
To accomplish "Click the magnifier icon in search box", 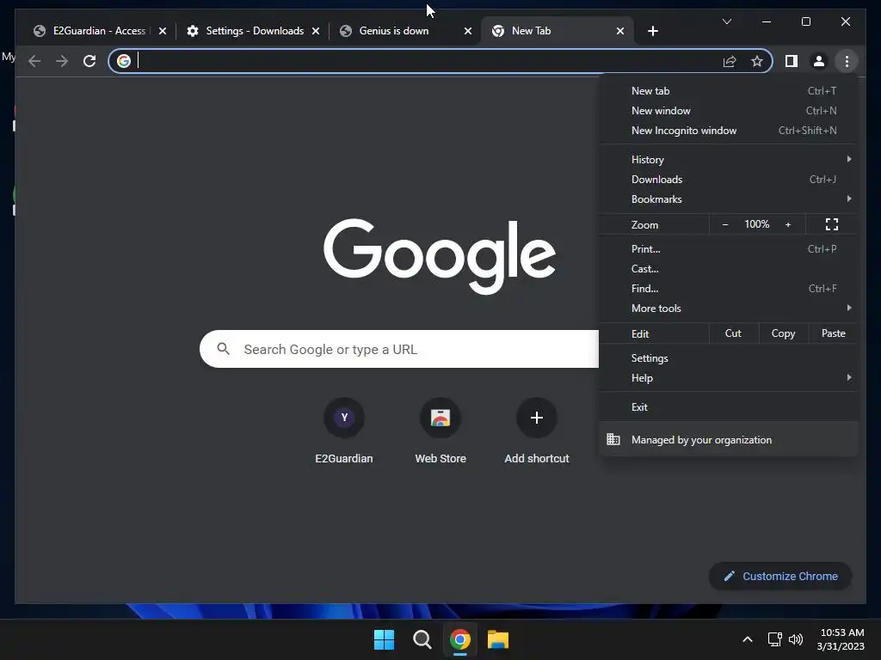I will coord(223,349).
